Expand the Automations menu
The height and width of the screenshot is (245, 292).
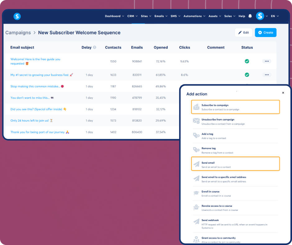(x=194, y=16)
